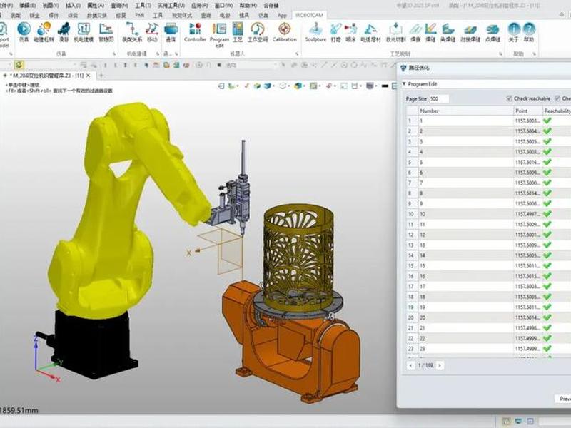Viewport: 571px width, 428px height.
Task: Open the 工作空间 workspace tool
Action: pyautogui.click(x=258, y=32)
